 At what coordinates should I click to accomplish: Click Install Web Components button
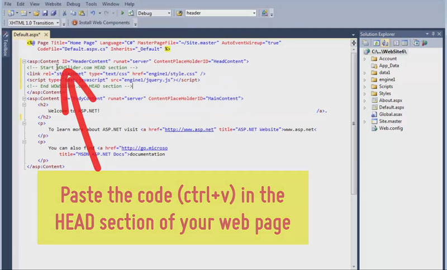[101, 22]
